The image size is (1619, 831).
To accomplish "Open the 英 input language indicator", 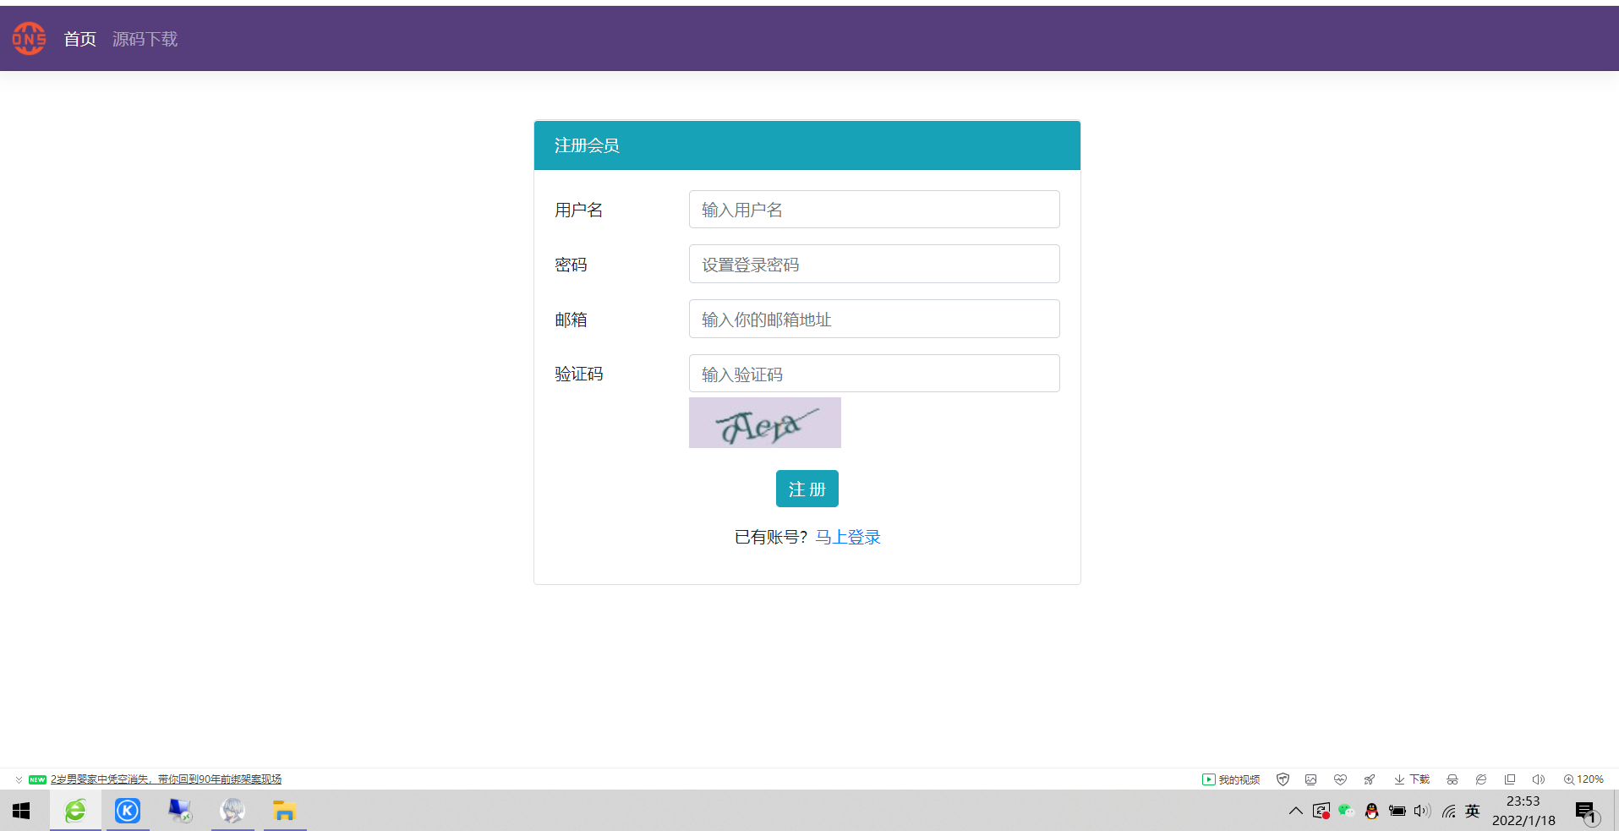I will (x=1471, y=811).
